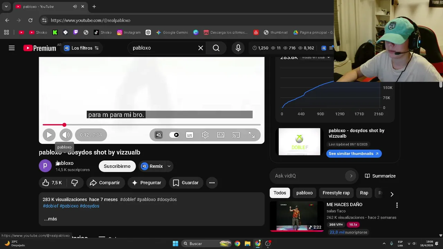Clear the pabloxo search text
This screenshot has height=249, width=443.
(x=200, y=48)
